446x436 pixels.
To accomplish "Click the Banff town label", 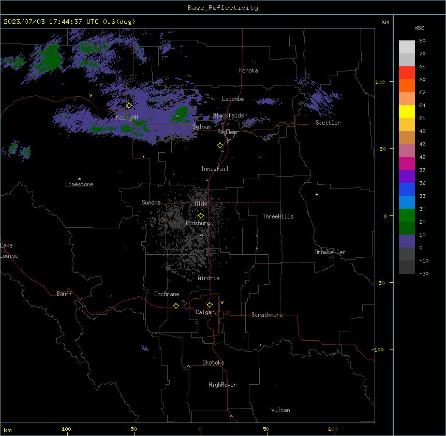I will 64,294.
